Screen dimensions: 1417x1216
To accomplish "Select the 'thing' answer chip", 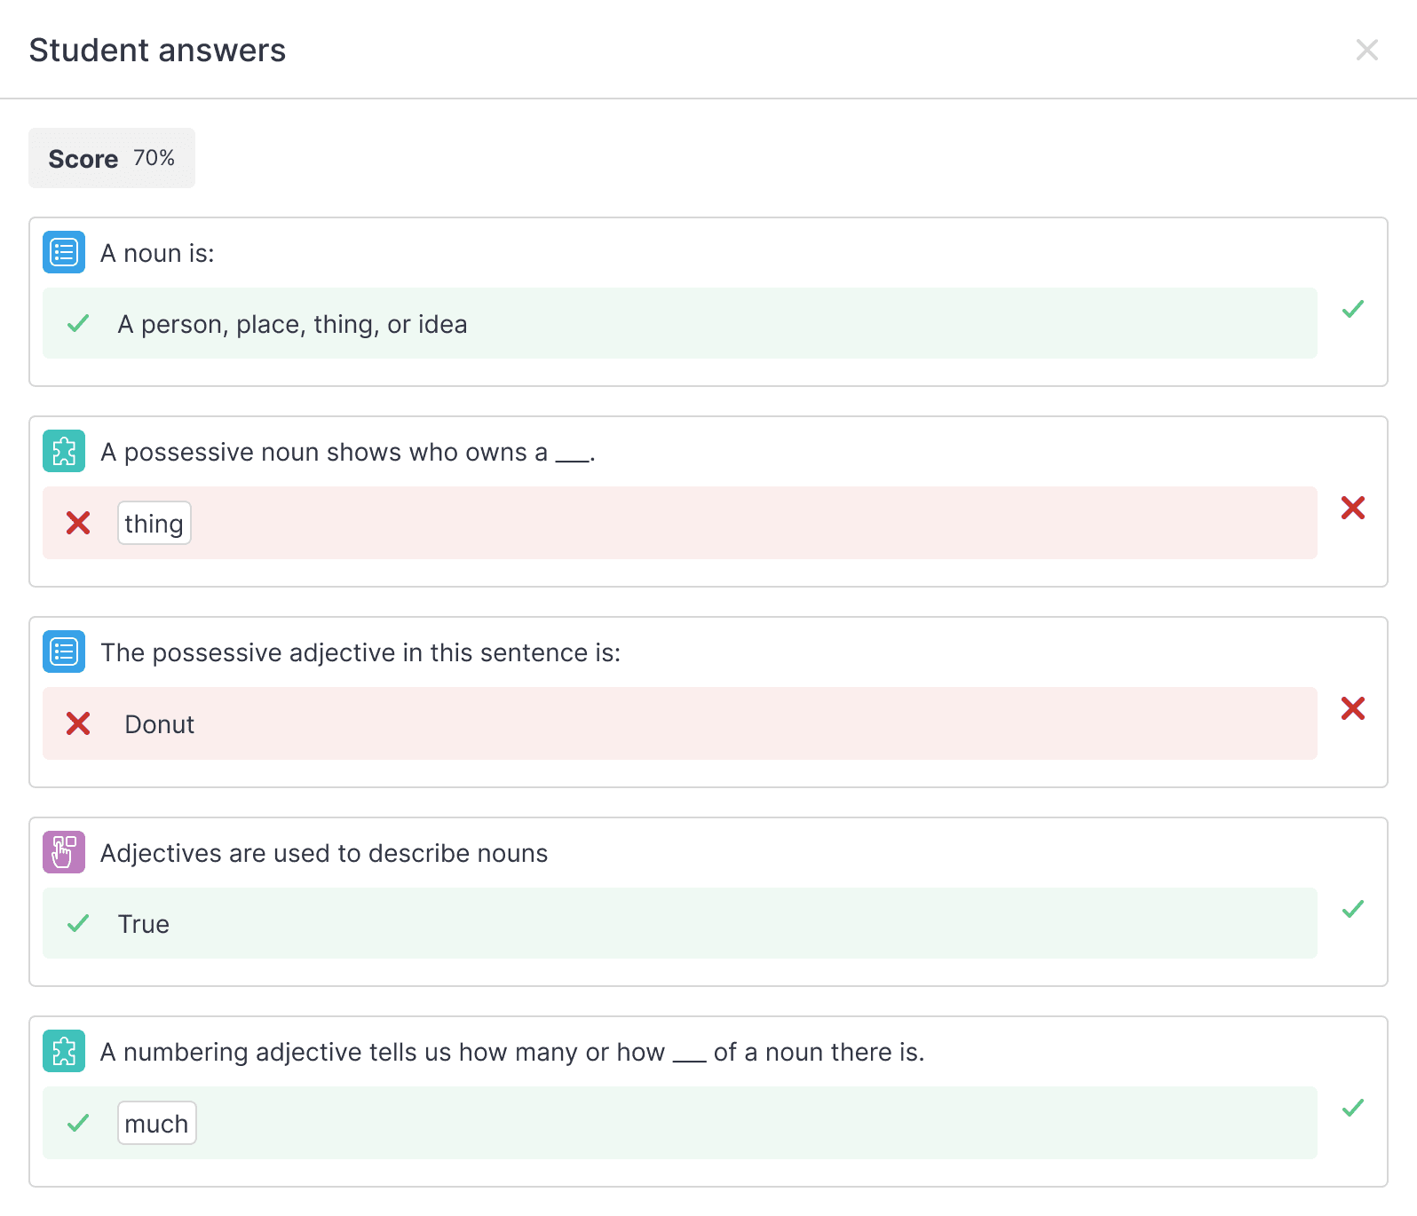I will pyautogui.click(x=154, y=523).
